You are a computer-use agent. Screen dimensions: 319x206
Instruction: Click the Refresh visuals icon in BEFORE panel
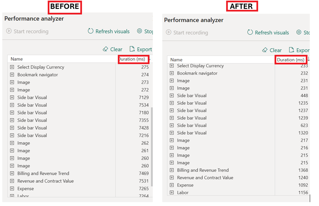coord(90,31)
